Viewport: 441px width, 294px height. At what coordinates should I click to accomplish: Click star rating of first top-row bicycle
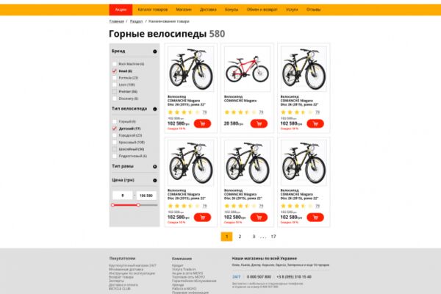click(184, 112)
